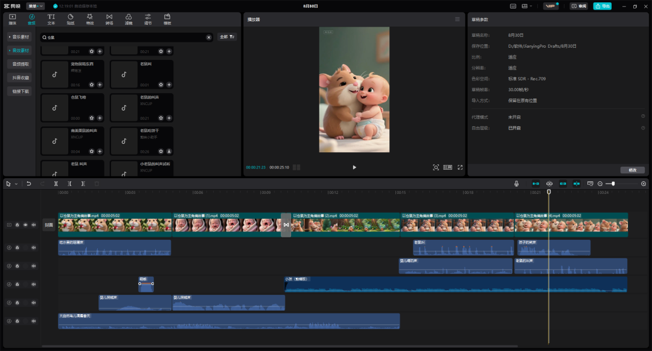Enter fullscreen preview mode

point(460,167)
